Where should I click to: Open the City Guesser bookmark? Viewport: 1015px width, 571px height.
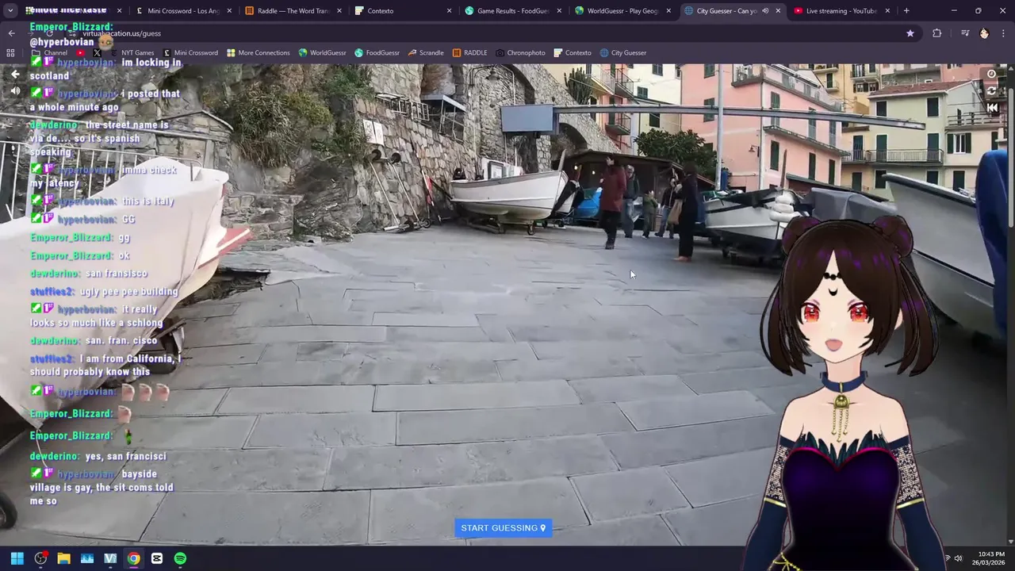point(623,53)
